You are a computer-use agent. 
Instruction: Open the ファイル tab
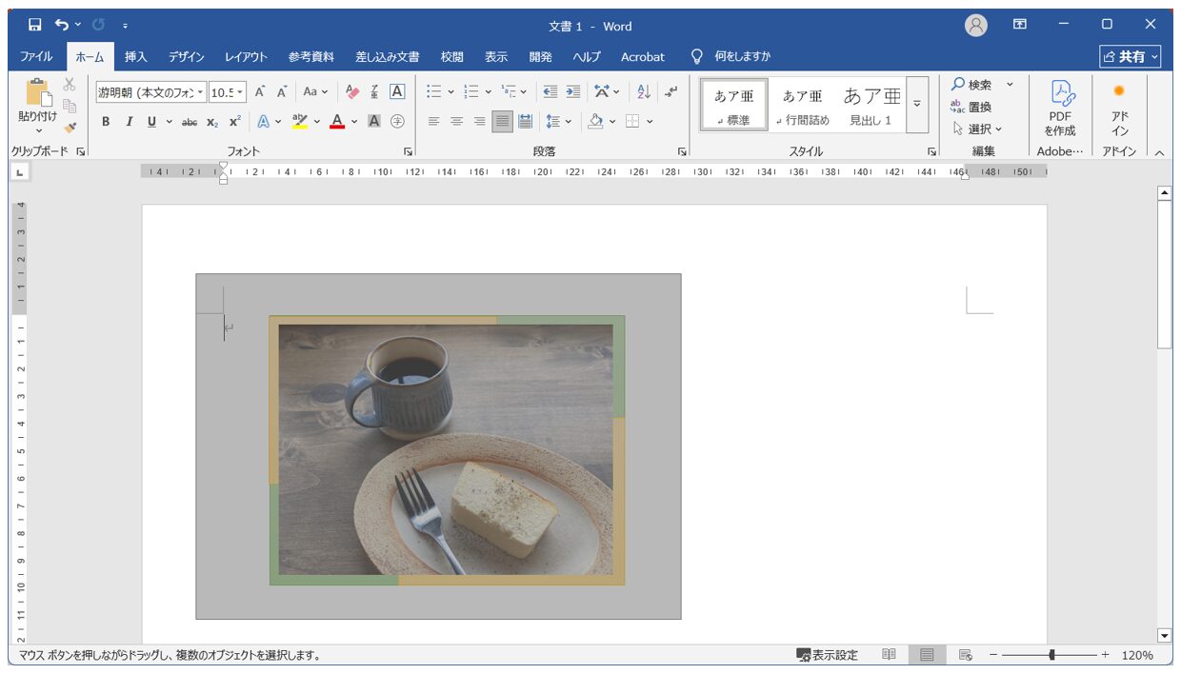(x=36, y=57)
